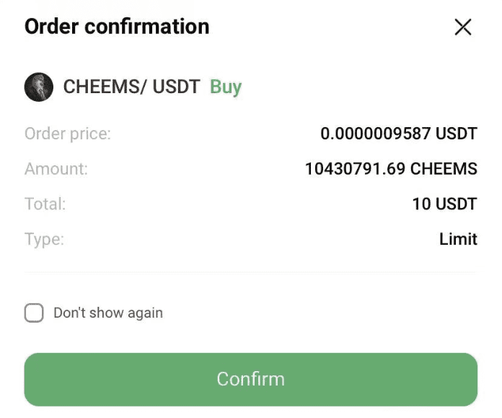Click the Type label
This screenshot has width=502, height=418.
pos(44,240)
